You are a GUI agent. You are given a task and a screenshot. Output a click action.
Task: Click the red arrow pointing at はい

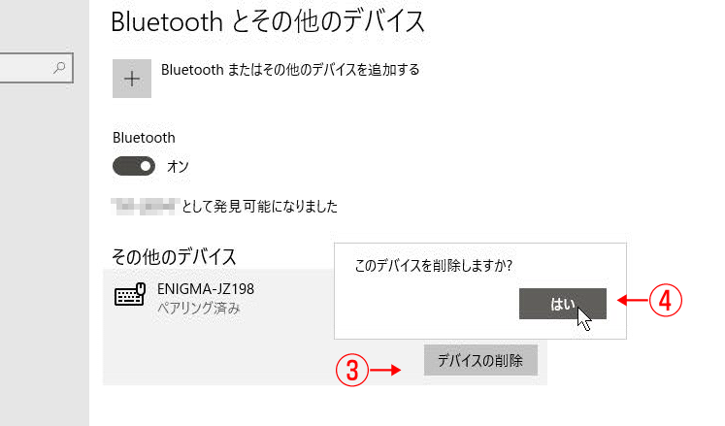pyautogui.click(x=633, y=301)
